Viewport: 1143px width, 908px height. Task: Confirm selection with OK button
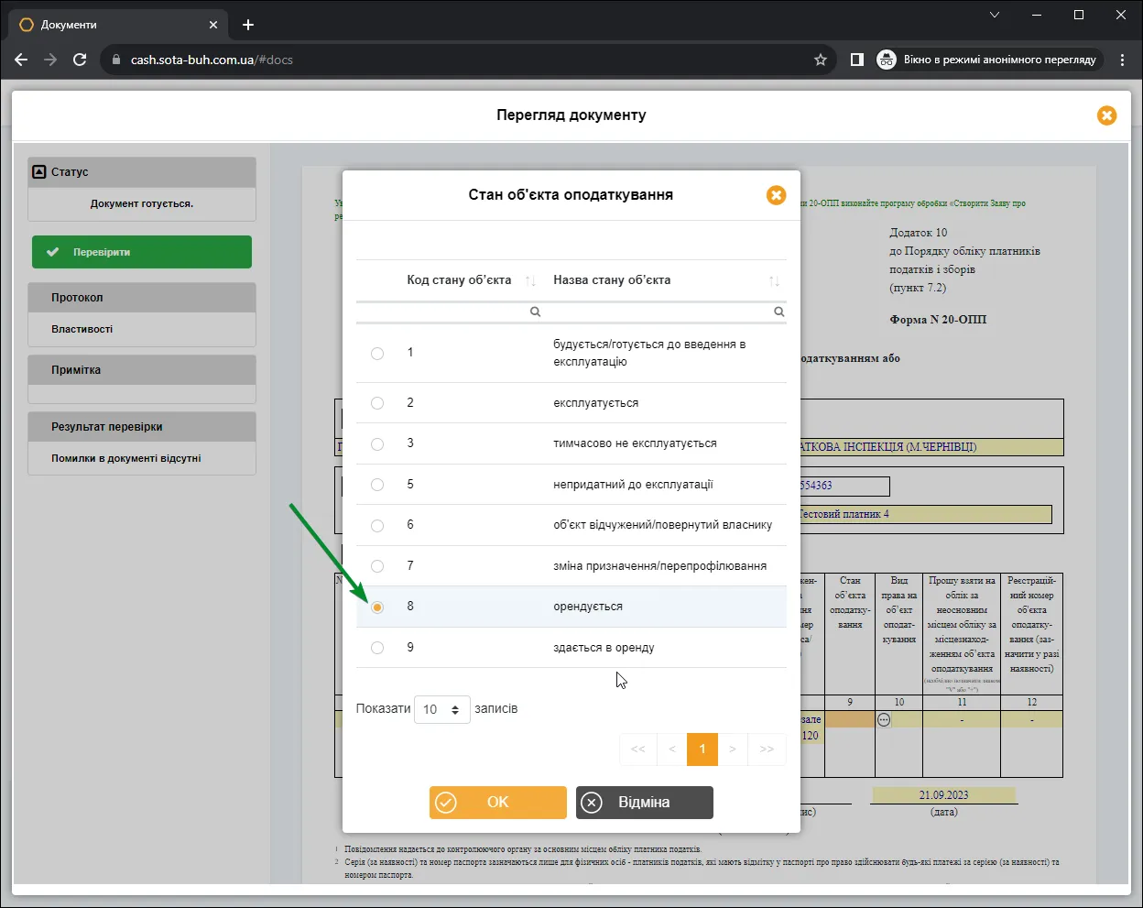[498, 803]
